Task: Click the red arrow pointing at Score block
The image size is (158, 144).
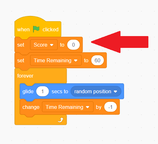Action: coord(120,42)
